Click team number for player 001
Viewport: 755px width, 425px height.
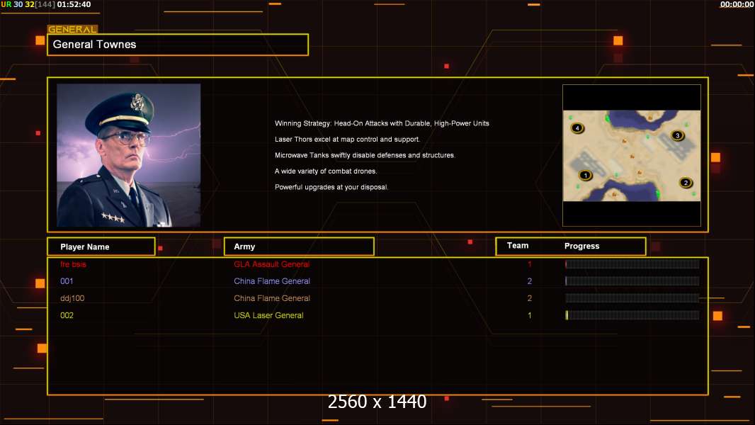(530, 281)
